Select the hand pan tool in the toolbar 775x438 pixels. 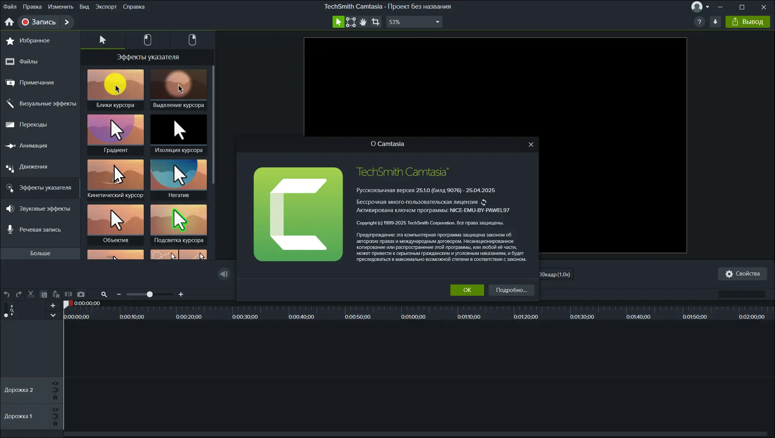click(363, 22)
